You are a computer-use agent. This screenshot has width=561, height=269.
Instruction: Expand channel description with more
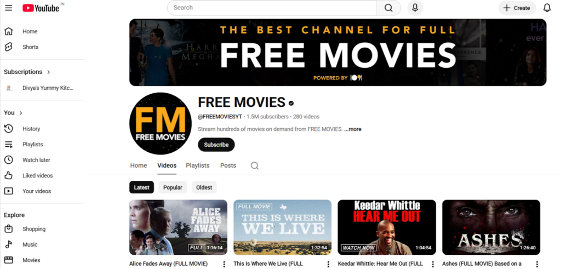click(x=353, y=129)
